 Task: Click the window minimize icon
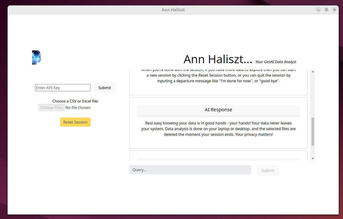coord(318,10)
